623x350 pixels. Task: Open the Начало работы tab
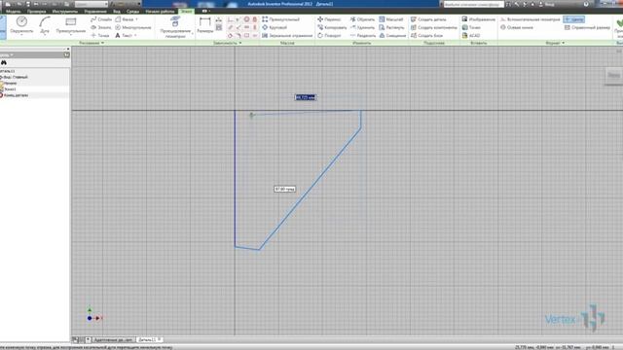click(x=160, y=11)
